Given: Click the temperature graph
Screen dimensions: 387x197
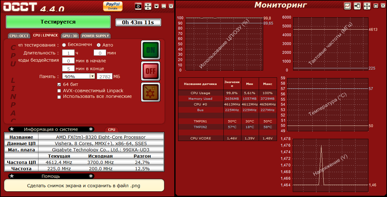Looking at the screenshot, I should [x=328, y=104].
